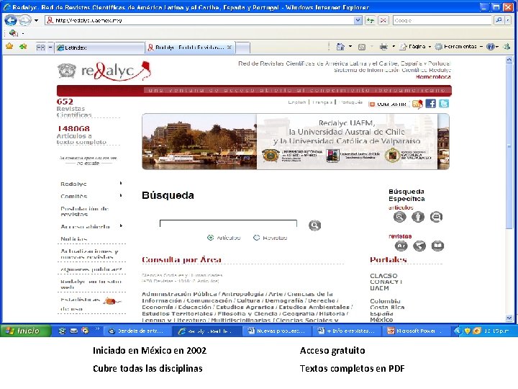Click the Home page icon in the command bar

pos(340,47)
